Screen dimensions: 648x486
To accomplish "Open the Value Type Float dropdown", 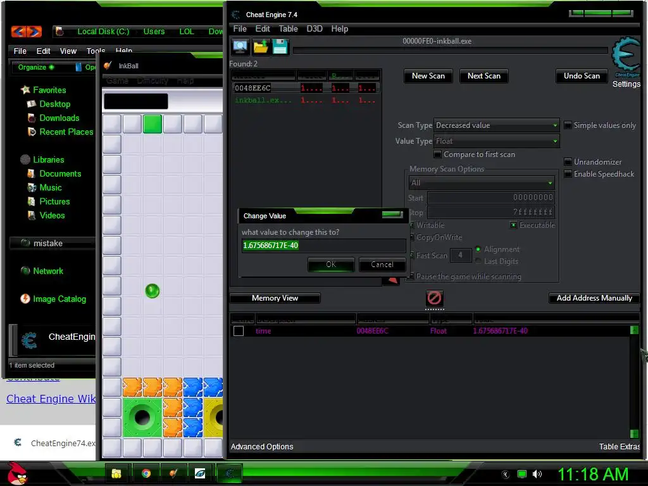I will [496, 141].
